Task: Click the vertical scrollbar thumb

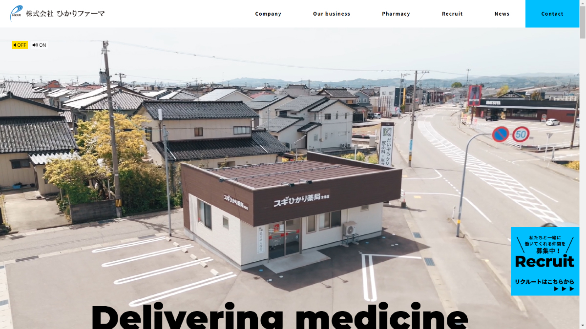Action: coord(583,23)
